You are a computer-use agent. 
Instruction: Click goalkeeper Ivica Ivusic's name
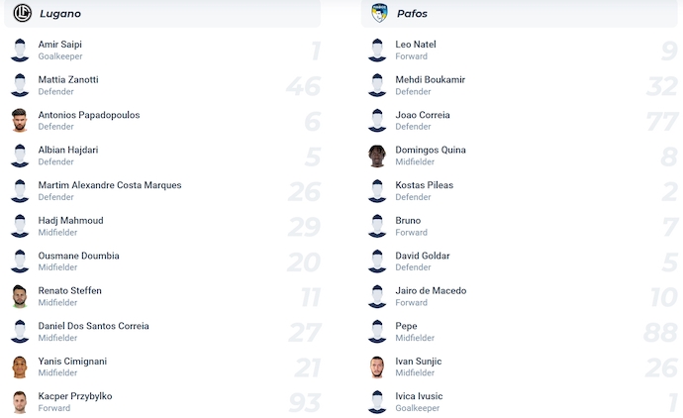[419, 396]
